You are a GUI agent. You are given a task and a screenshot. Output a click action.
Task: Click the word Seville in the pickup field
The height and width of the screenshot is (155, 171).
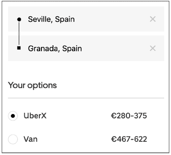pos(39,19)
